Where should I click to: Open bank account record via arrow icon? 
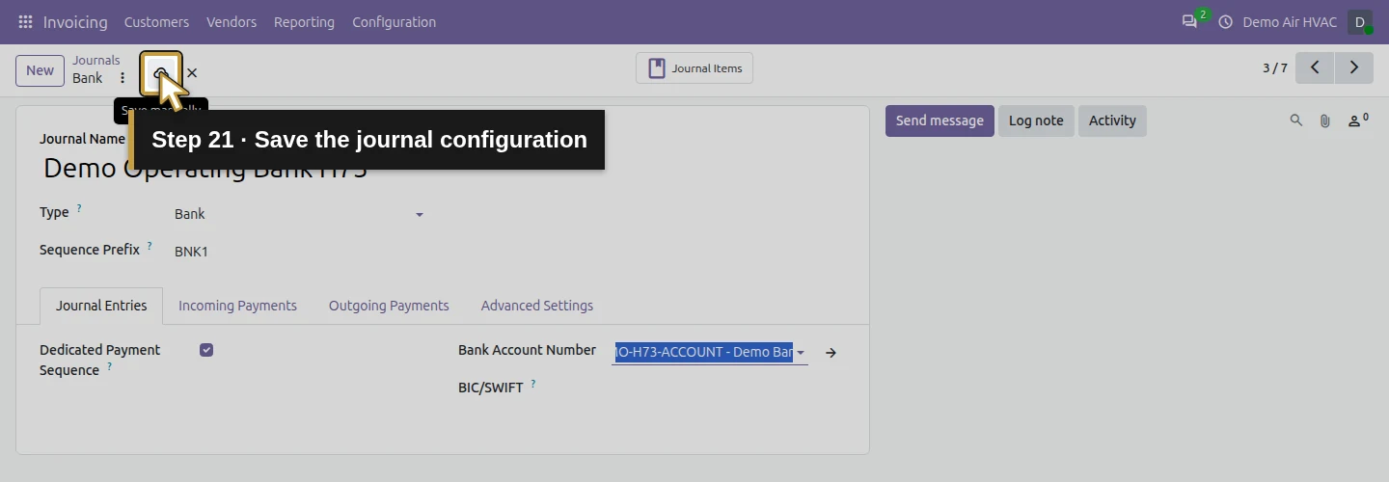click(x=831, y=353)
